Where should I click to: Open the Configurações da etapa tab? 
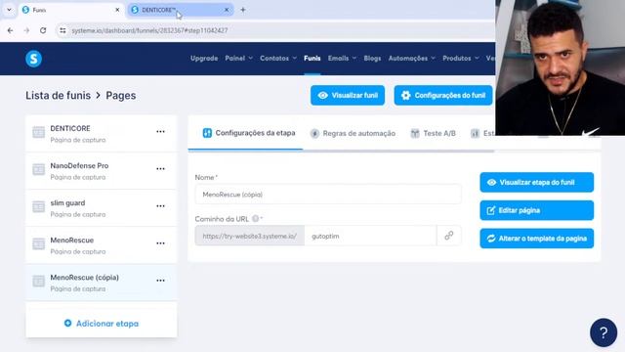[249, 133]
